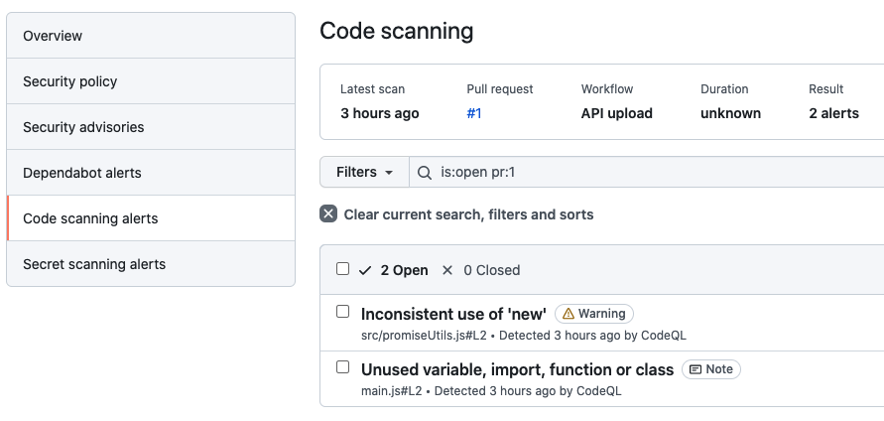
Task: Click the '2 alerts' result value
Action: click(x=833, y=113)
